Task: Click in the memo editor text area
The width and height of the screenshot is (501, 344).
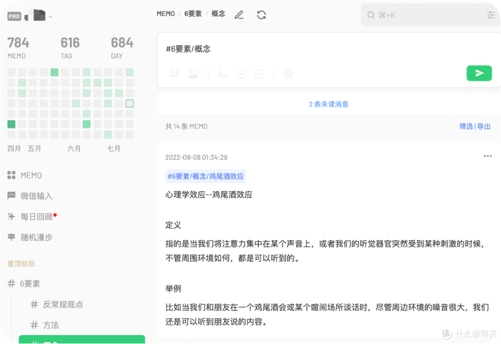Action: point(328,49)
